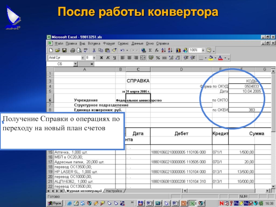Insert hyperlink using the globe icon
This screenshot has width=276, height=207.
click(144, 50)
